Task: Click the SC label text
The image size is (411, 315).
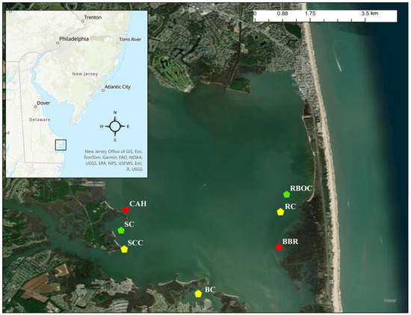Action: pos(129,224)
